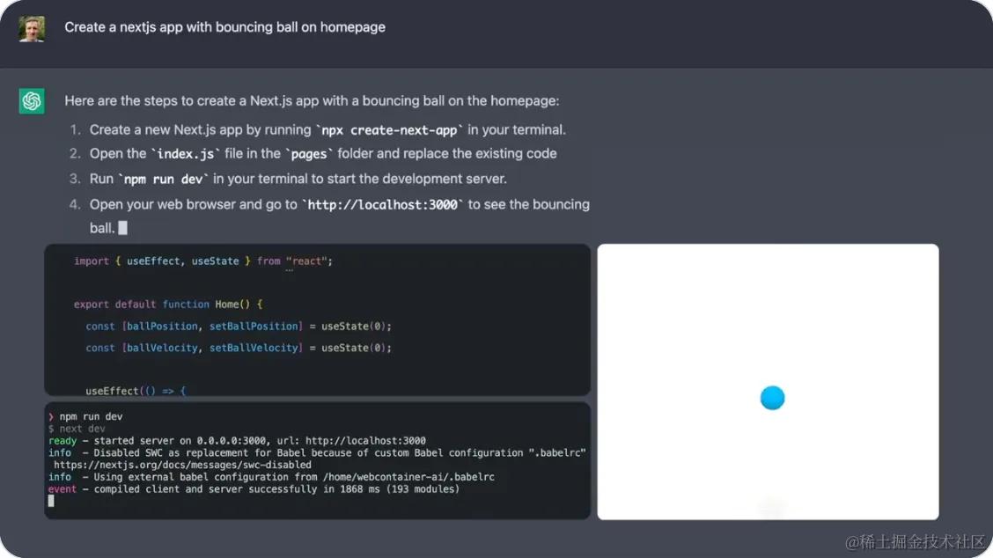Screen dimensions: 993x558
Task: Click the terminal line '$ next dev'
Action: coord(77,428)
